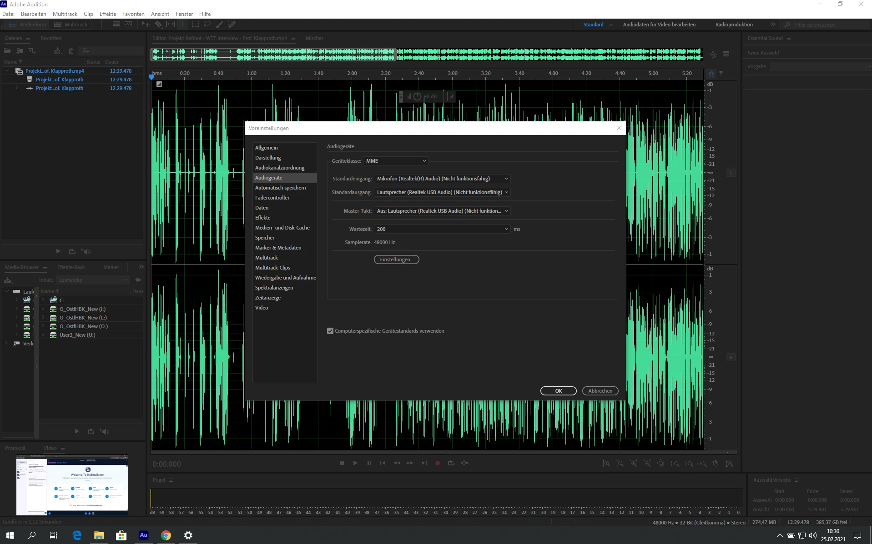Viewport: 872px width, 544px height.
Task: Click the red record button
Action: coord(438,463)
